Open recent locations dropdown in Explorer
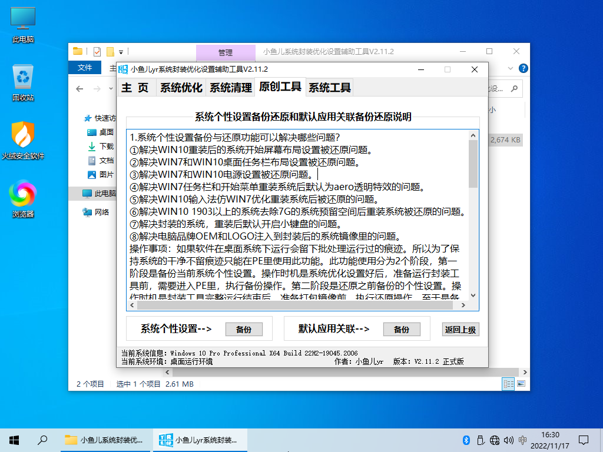 point(111,89)
